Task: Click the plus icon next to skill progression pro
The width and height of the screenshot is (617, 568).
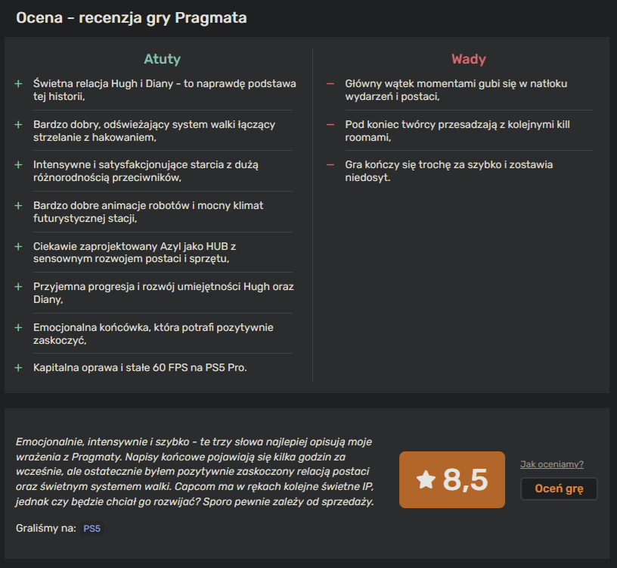Action: click(x=18, y=287)
